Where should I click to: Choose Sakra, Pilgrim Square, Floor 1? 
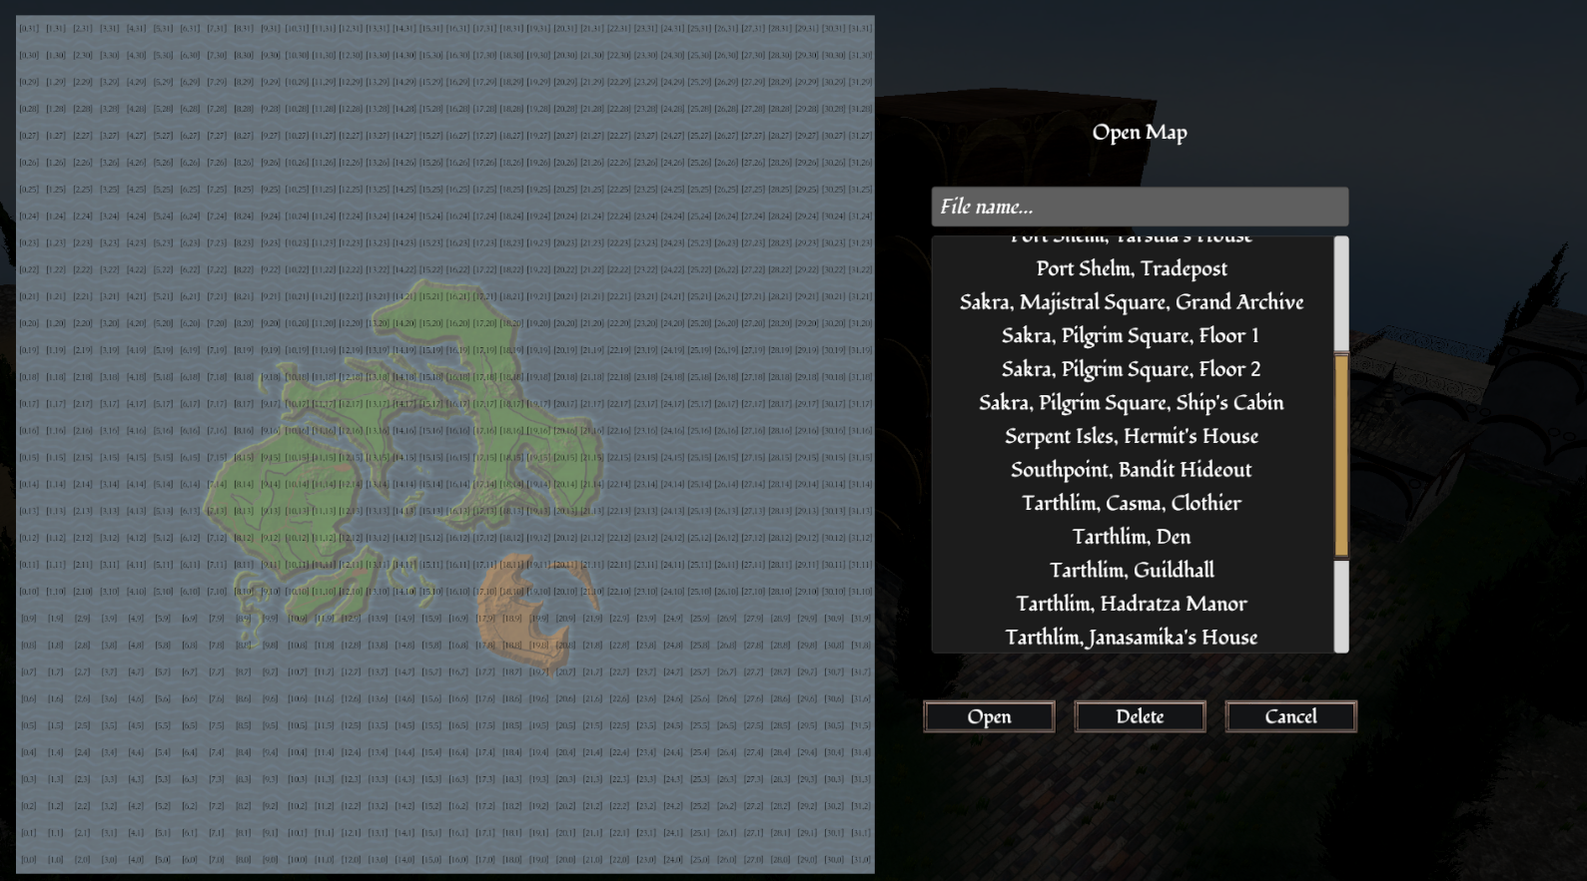point(1132,335)
